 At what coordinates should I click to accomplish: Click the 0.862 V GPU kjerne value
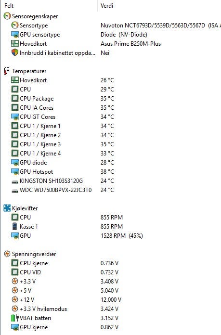[x=109, y=327]
